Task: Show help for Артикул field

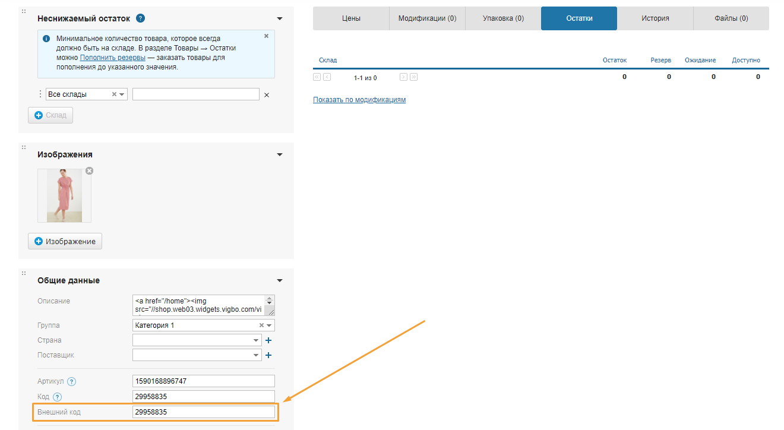Action: [x=72, y=382]
